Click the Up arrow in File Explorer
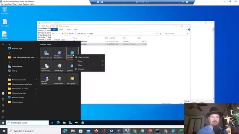 coord(62,33)
